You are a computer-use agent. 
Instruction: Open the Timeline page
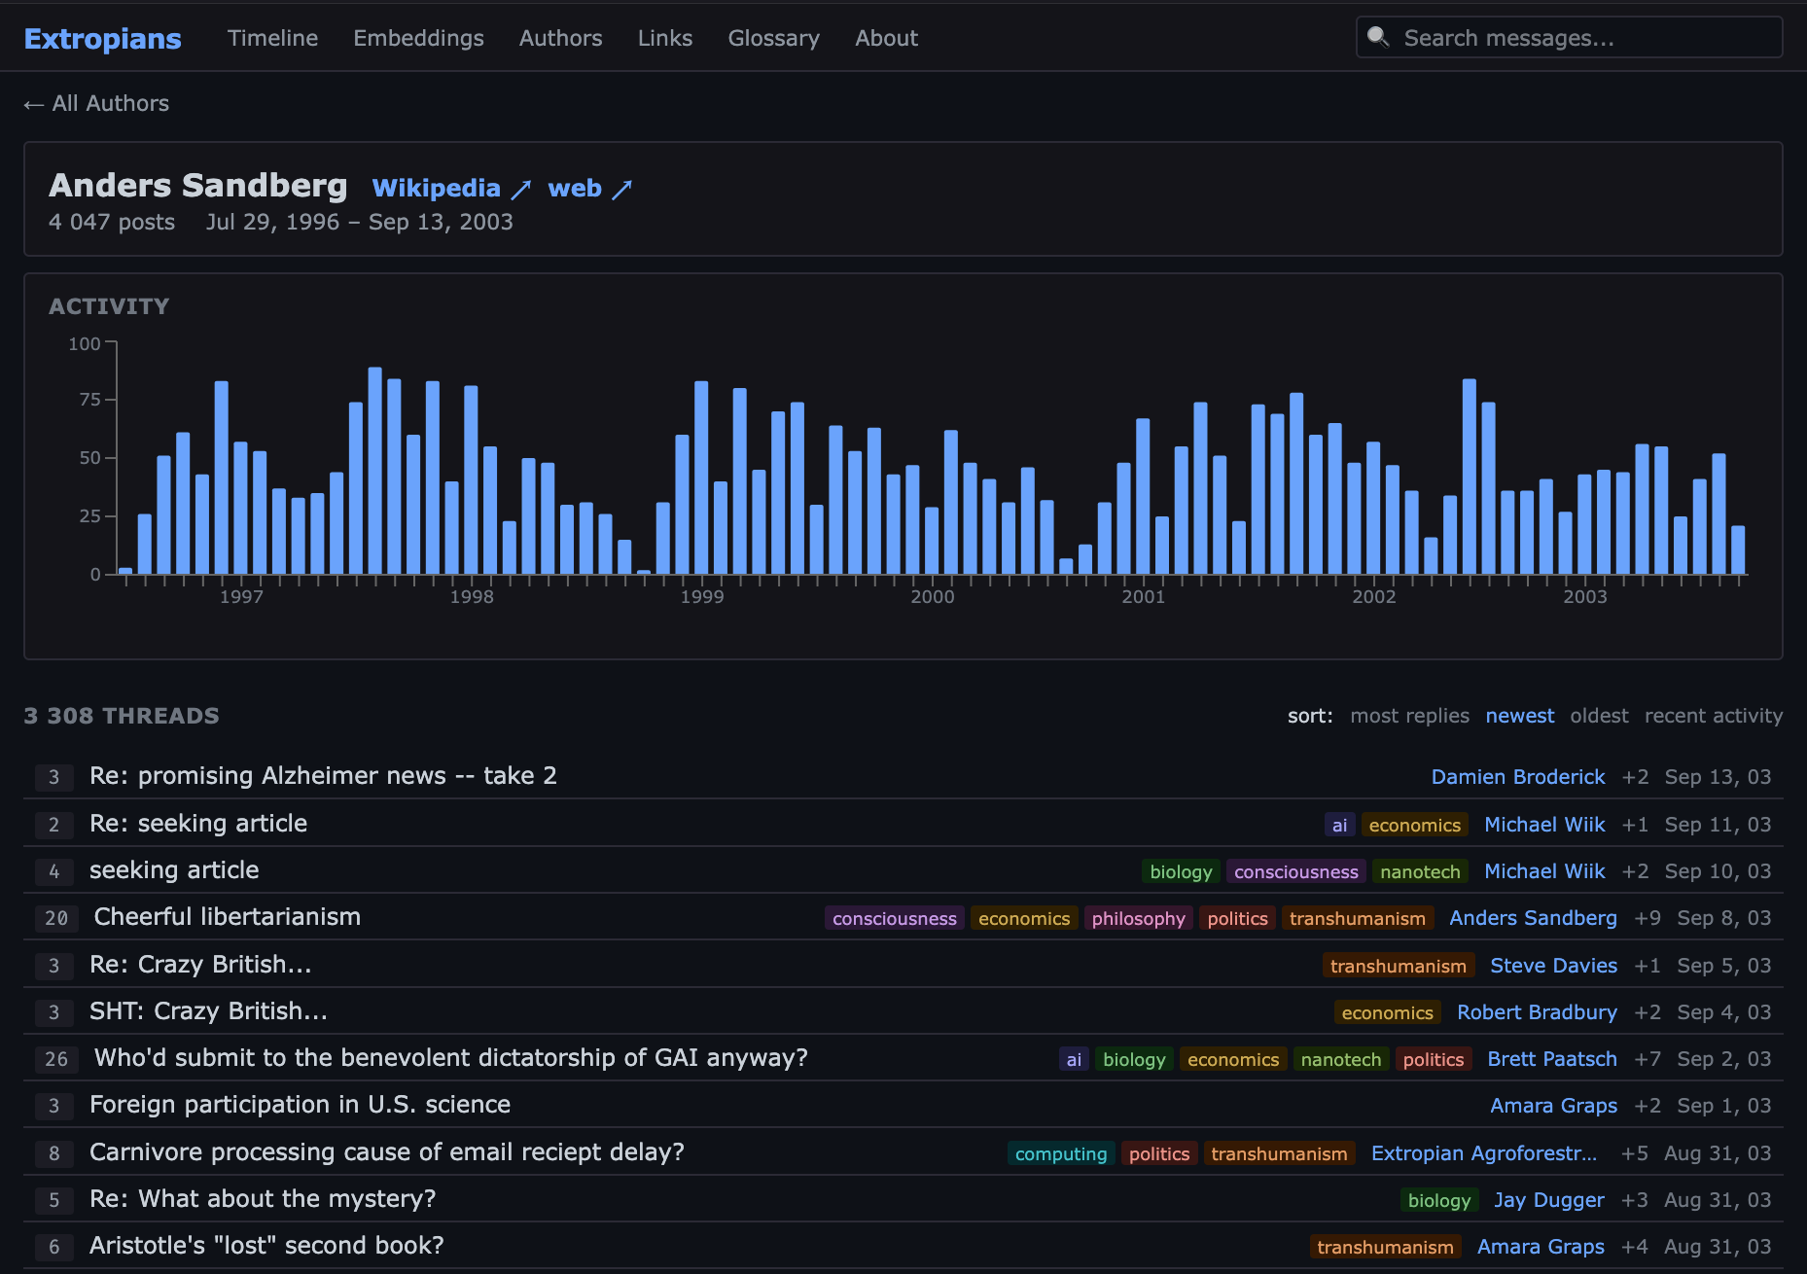click(x=272, y=38)
